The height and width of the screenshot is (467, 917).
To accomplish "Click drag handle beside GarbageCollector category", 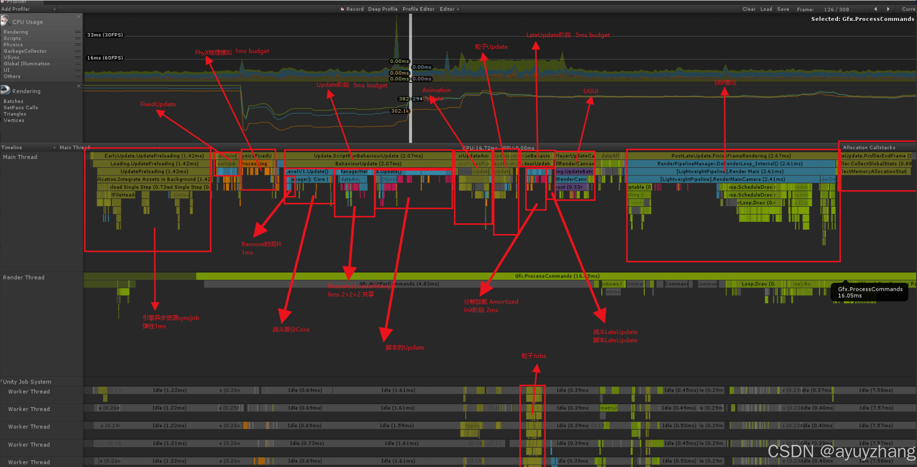I will [x=78, y=51].
